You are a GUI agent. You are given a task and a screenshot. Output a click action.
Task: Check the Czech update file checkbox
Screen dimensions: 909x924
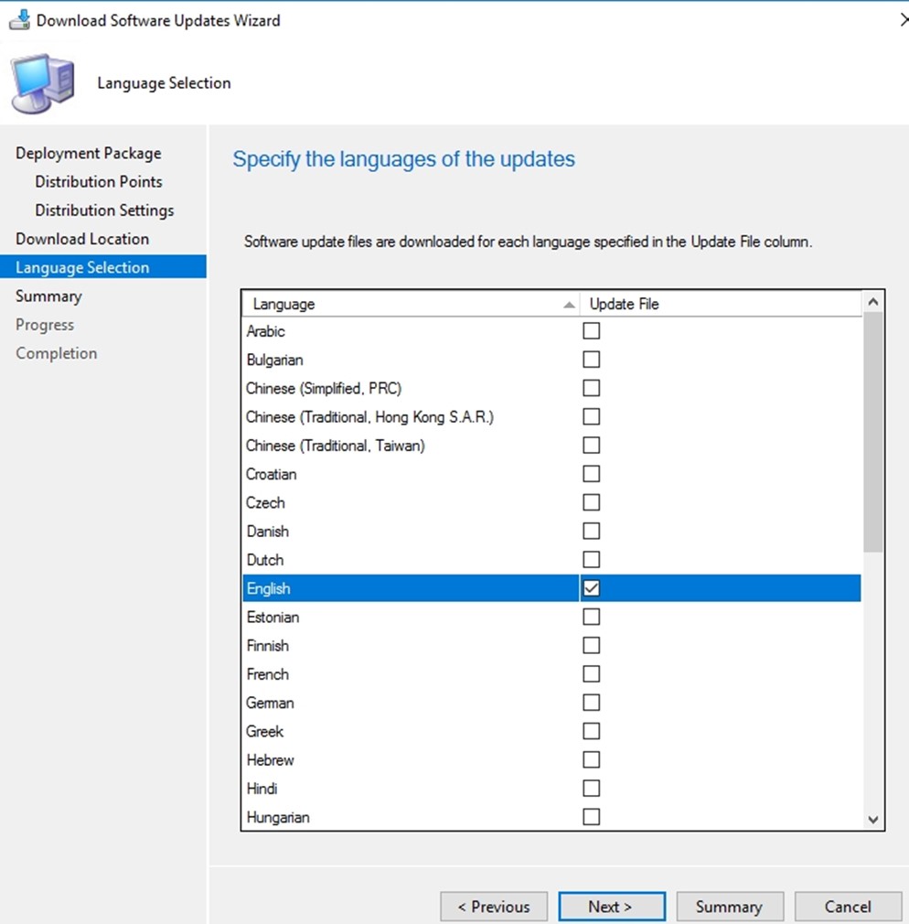[591, 502]
